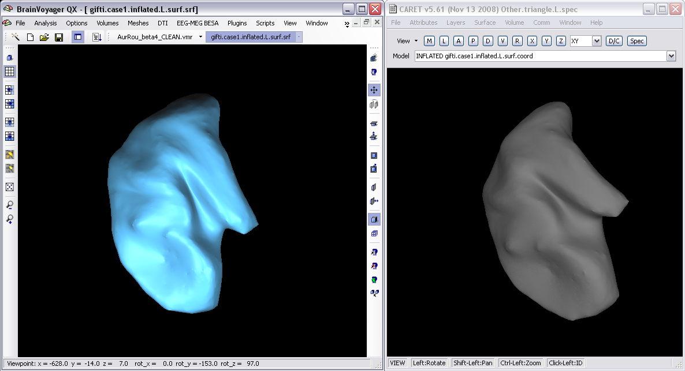Image resolution: width=685 pixels, height=371 pixels.
Task: Save with the floppy disk icon
Action: point(58,37)
